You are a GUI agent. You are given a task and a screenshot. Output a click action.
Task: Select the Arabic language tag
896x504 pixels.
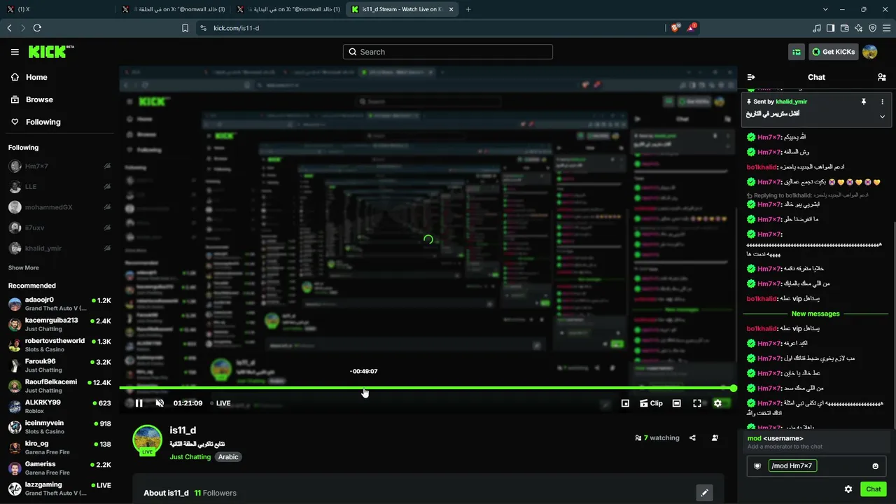click(228, 456)
